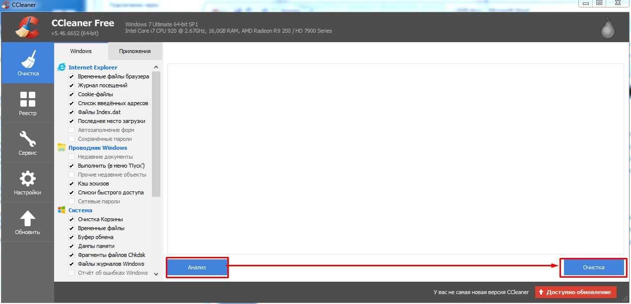Open the Сервис wrench tools section
Image resolution: width=631 pixels, height=304 pixels.
click(28, 143)
